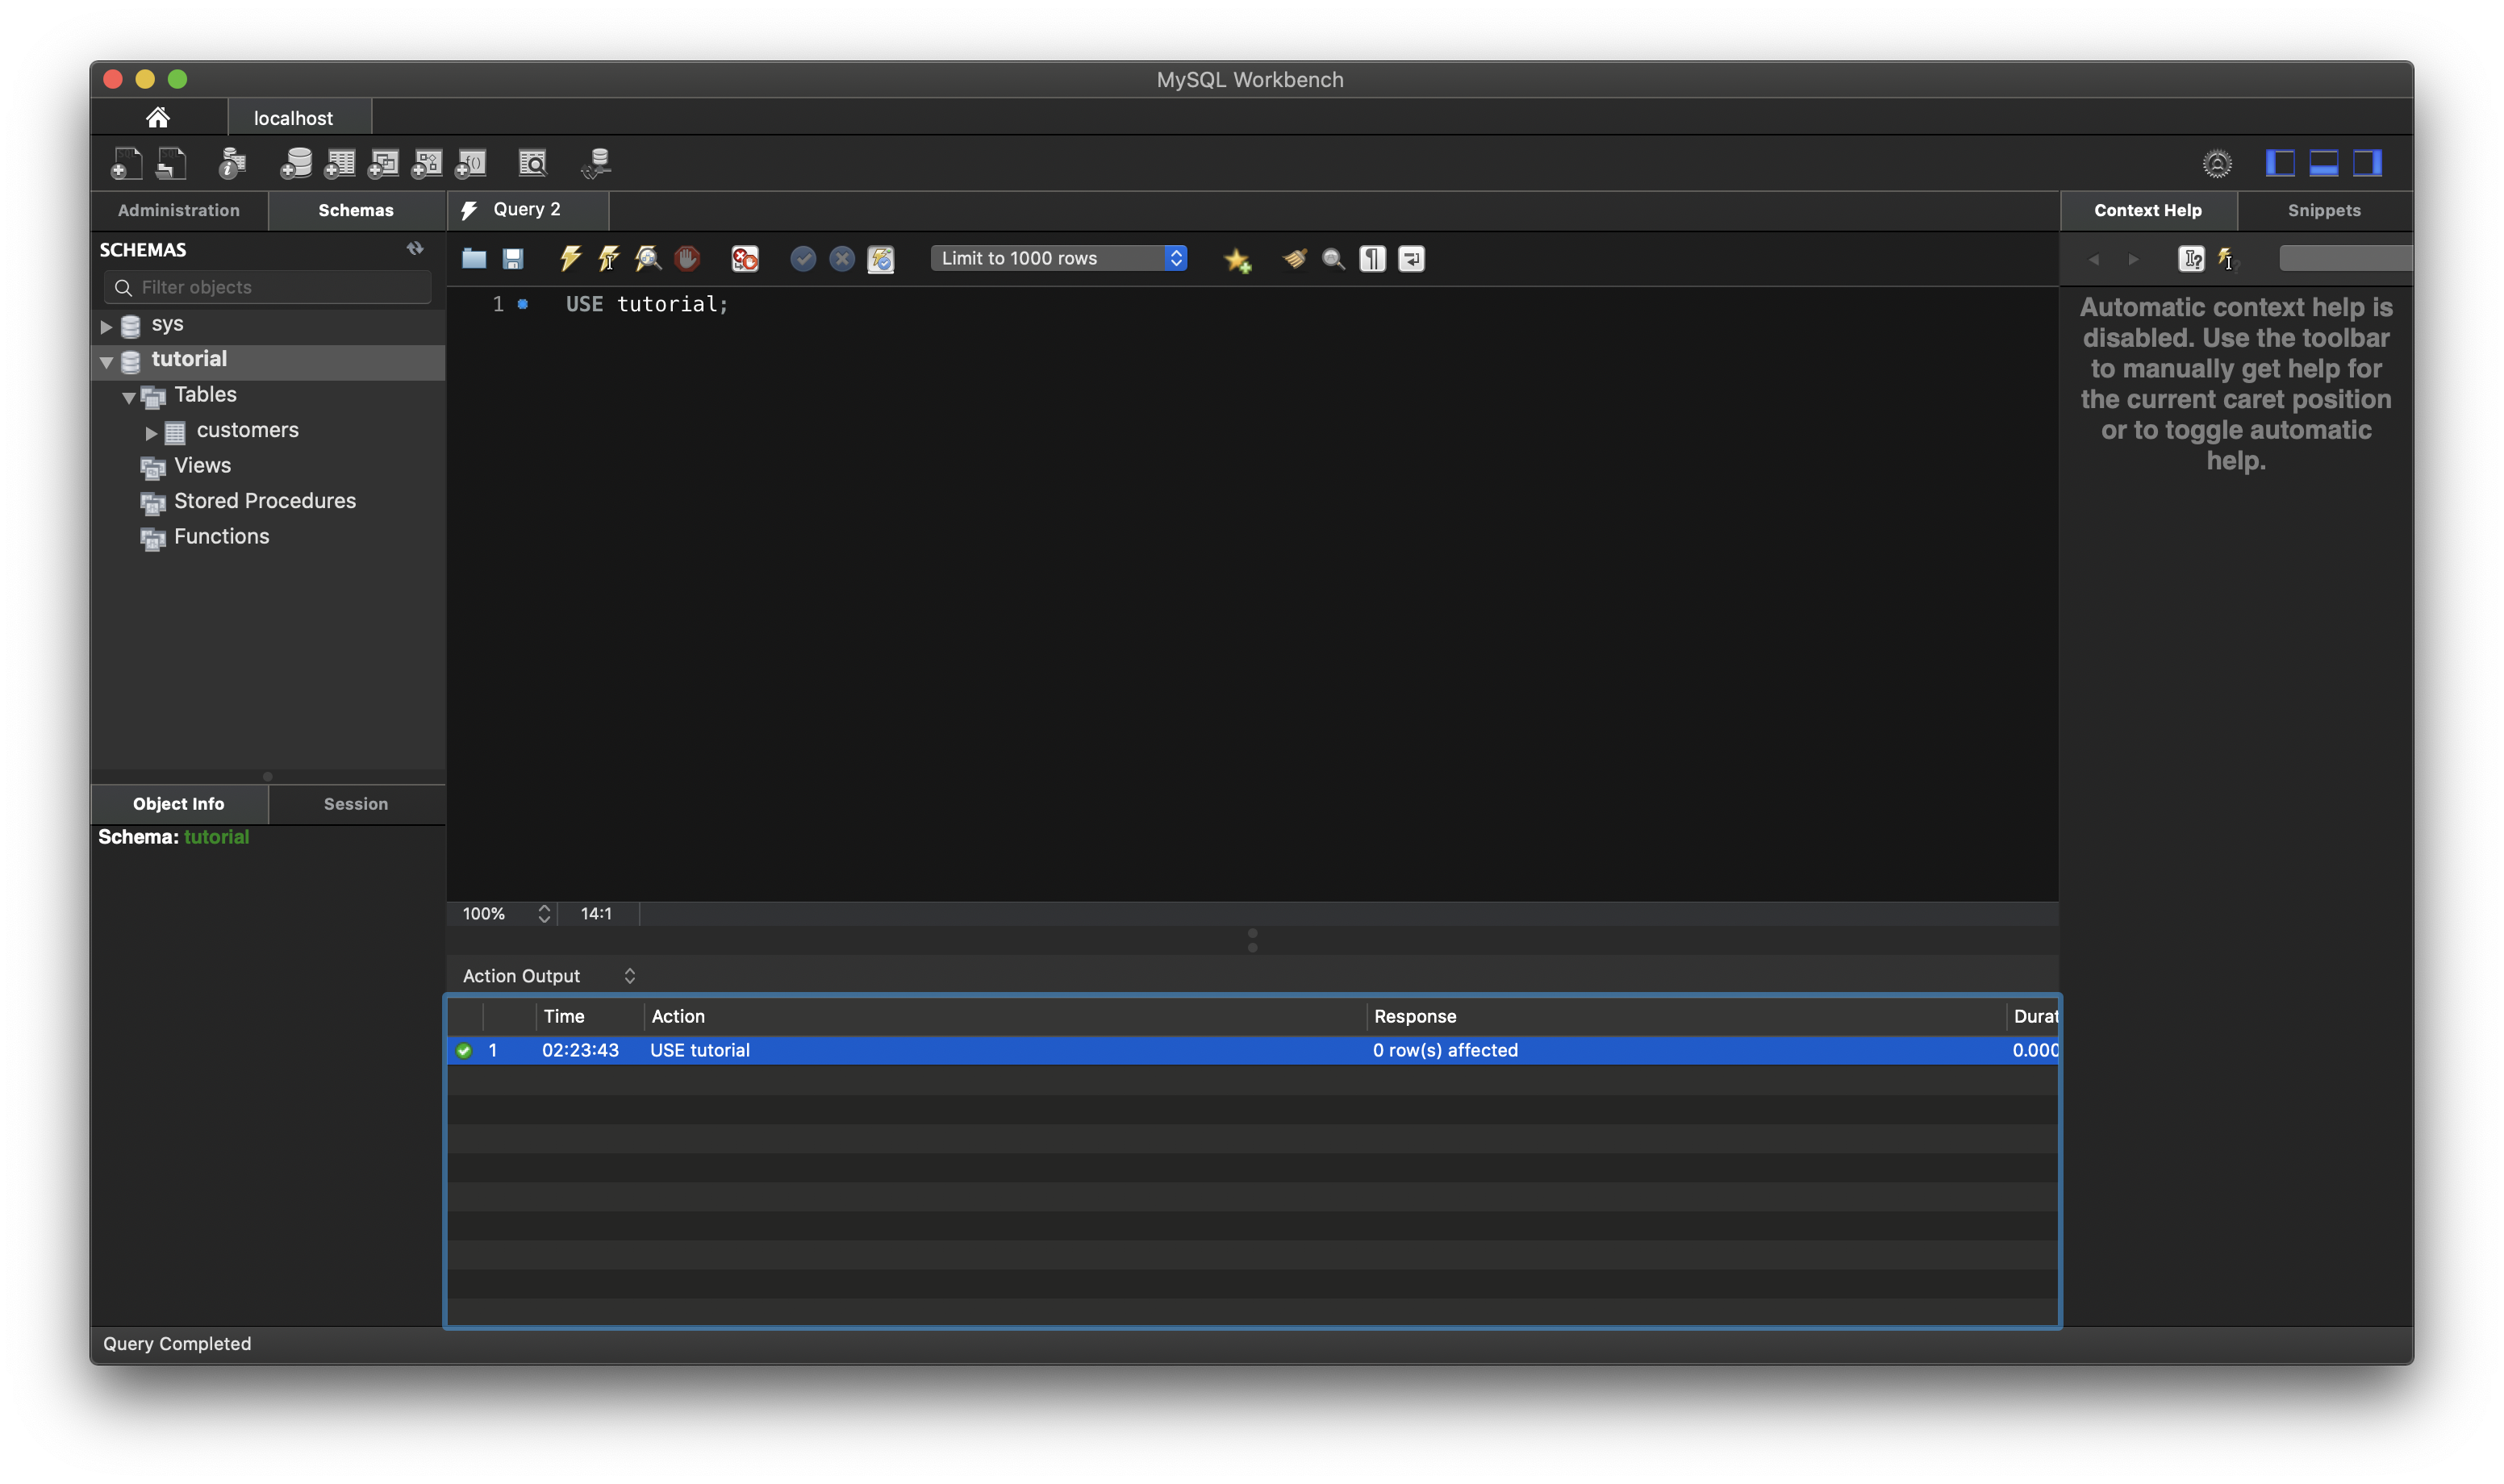Image resolution: width=2504 pixels, height=1484 pixels.
Task: Click create new table icon
Action: coord(339,163)
